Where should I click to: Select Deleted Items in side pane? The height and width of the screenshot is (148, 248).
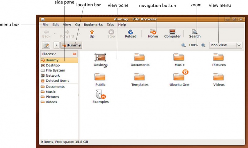tap(57, 81)
